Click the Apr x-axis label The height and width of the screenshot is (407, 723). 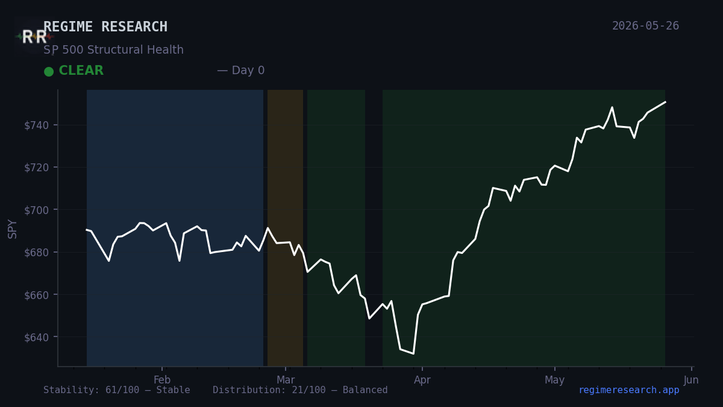point(422,380)
